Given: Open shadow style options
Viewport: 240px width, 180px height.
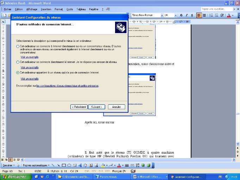Looking at the screenshot, I should point(143,165).
